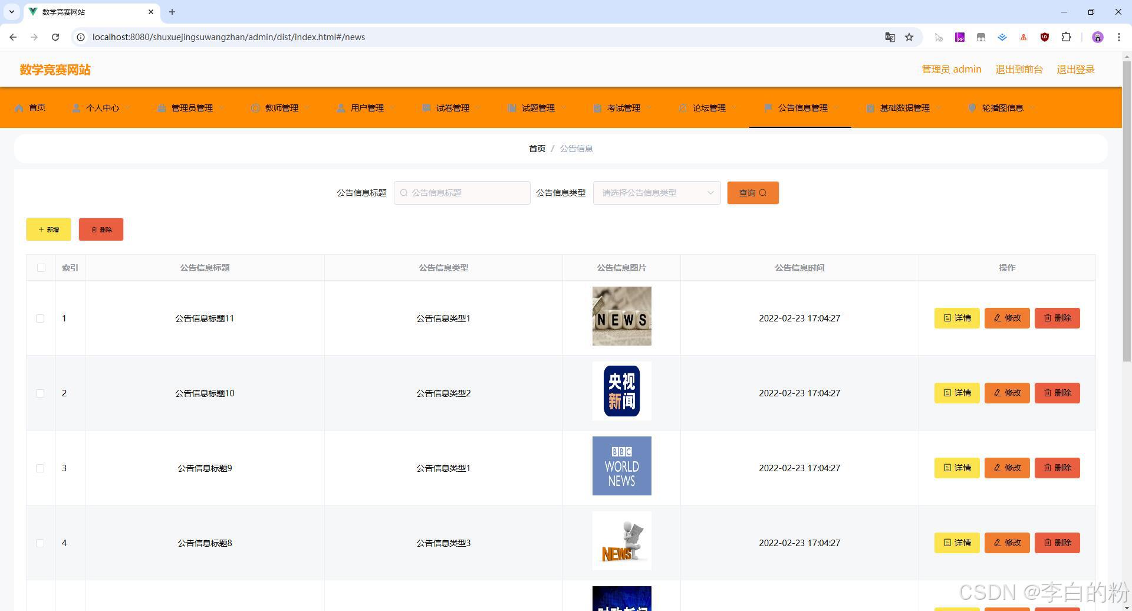Open the 用户管理 menu
Screen dimensions: 1132x611
pos(366,108)
